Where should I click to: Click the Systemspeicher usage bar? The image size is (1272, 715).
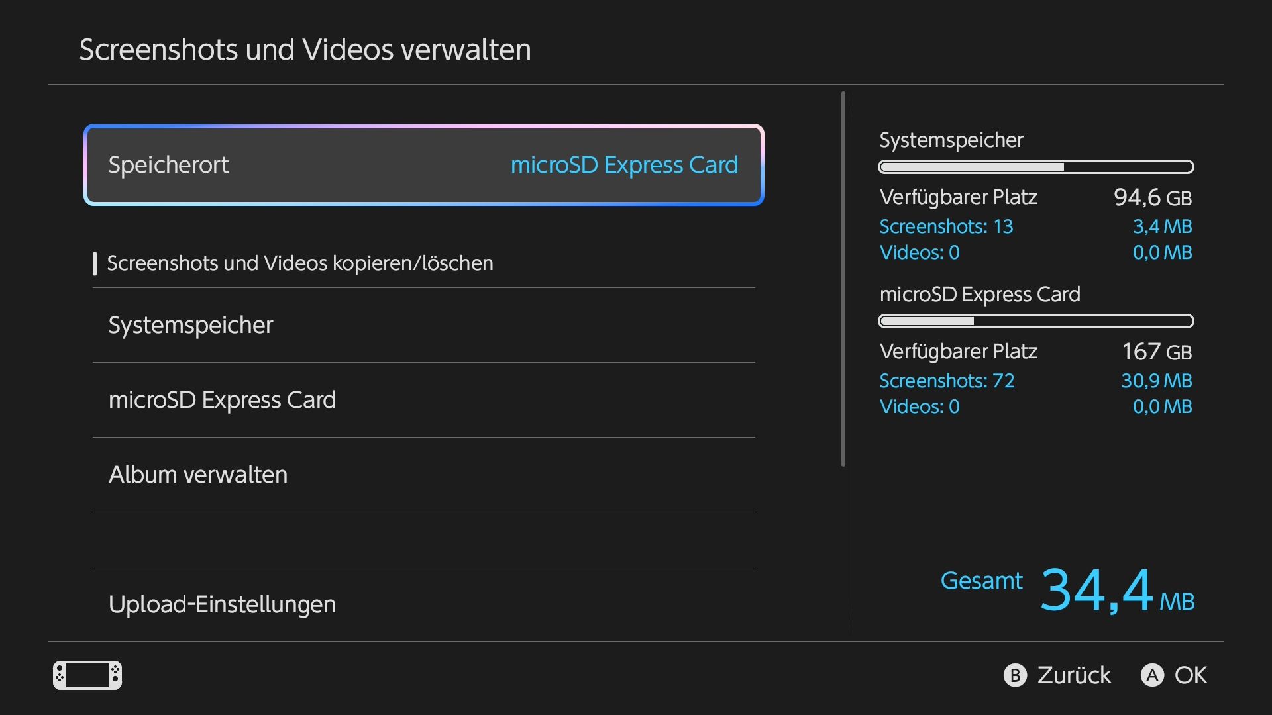[1036, 167]
